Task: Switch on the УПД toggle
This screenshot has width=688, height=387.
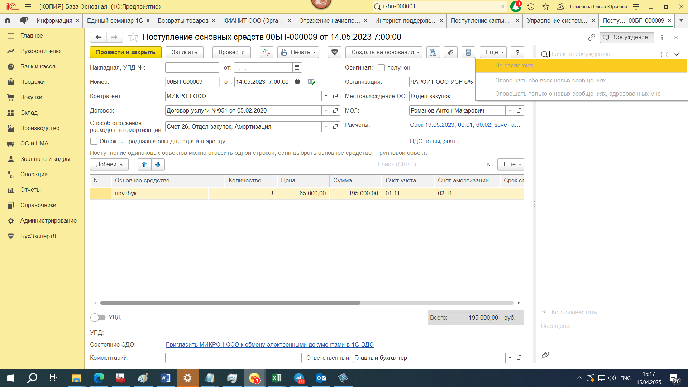Action: pyautogui.click(x=98, y=317)
